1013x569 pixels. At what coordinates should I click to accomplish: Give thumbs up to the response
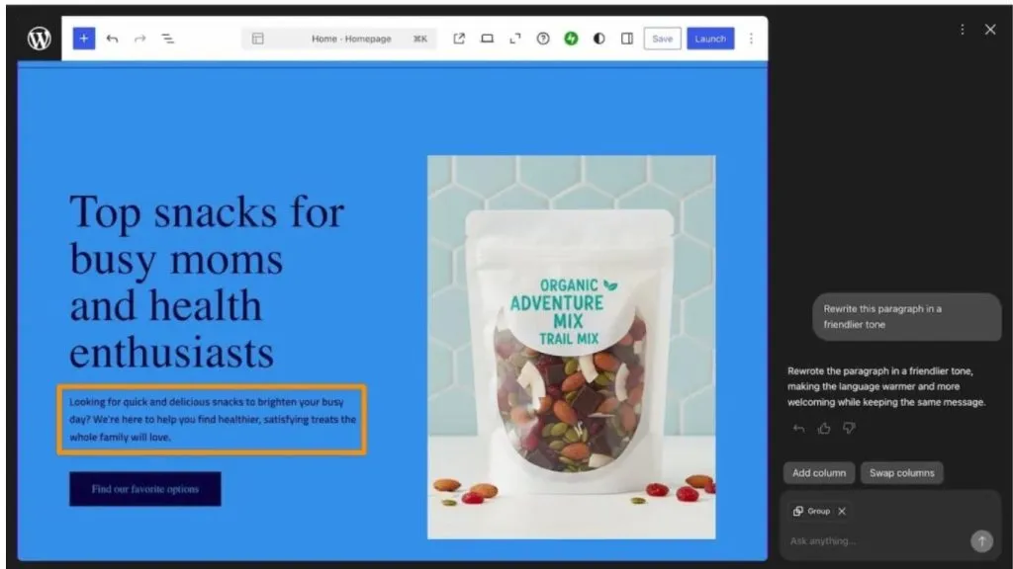coord(824,429)
